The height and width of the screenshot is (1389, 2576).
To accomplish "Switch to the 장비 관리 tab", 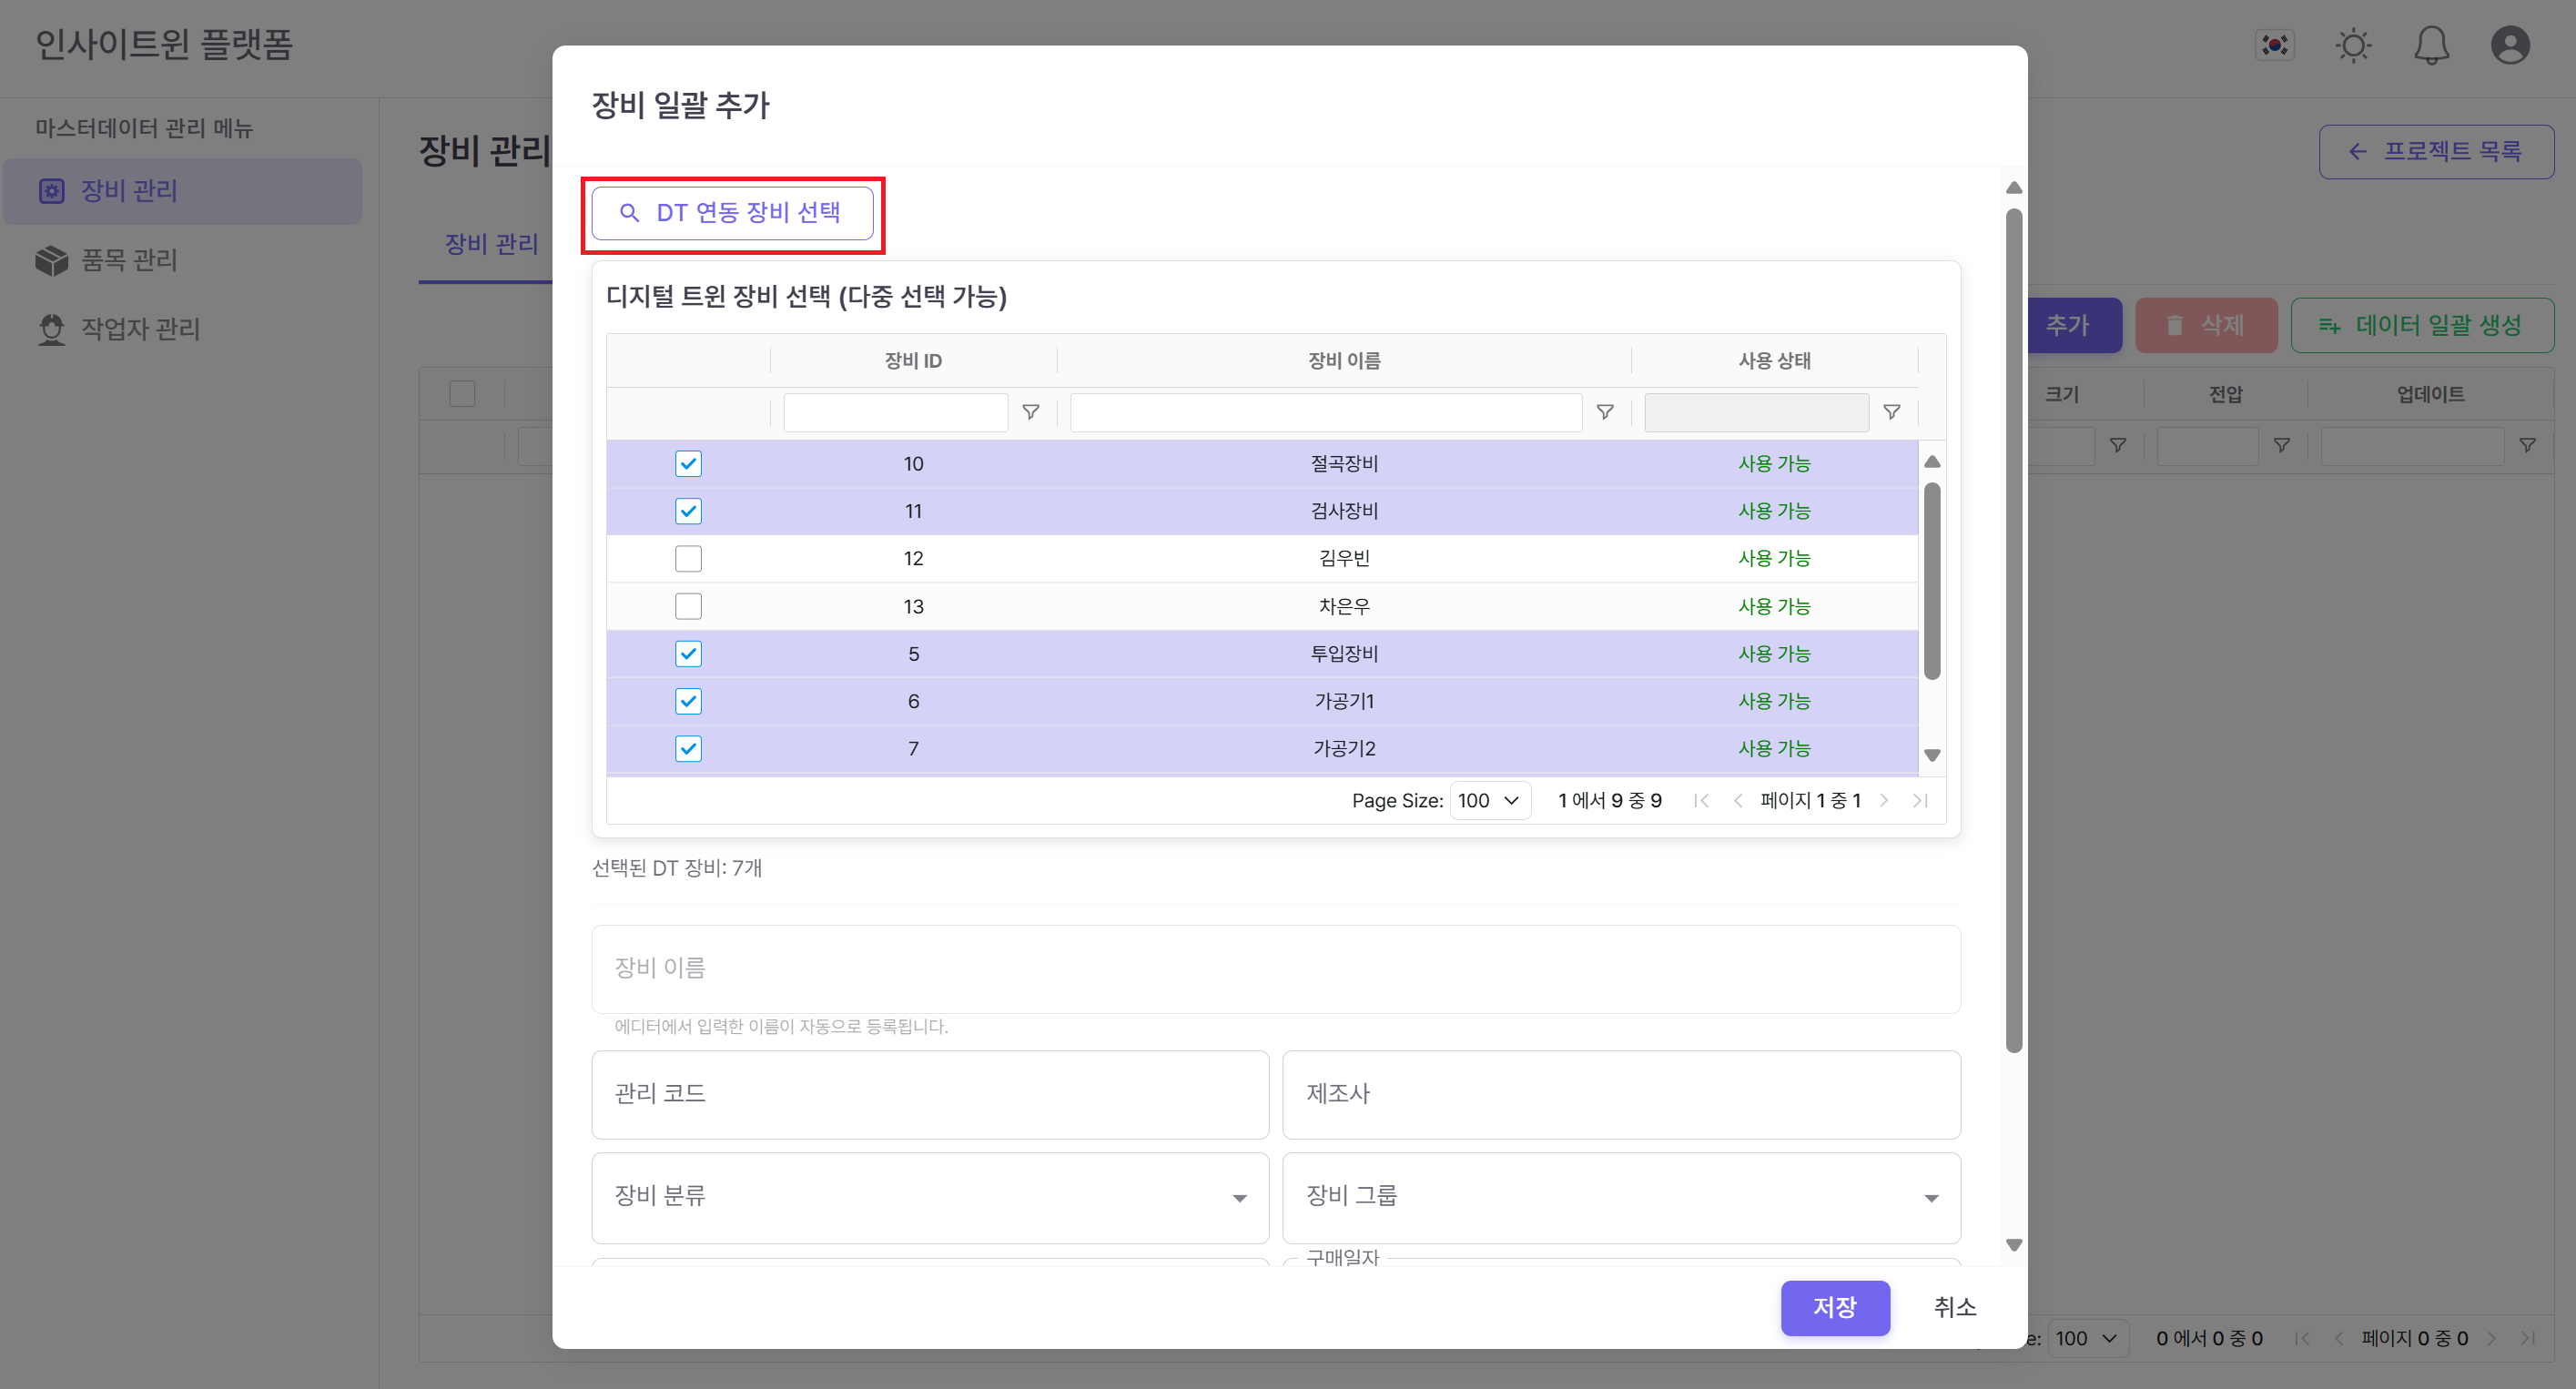I will click(x=489, y=245).
